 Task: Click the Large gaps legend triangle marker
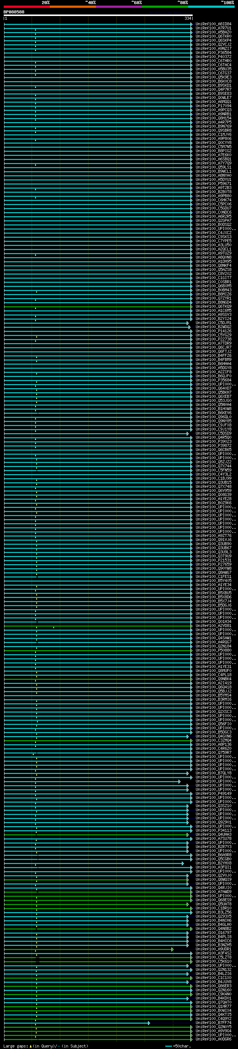tap(30, 1046)
